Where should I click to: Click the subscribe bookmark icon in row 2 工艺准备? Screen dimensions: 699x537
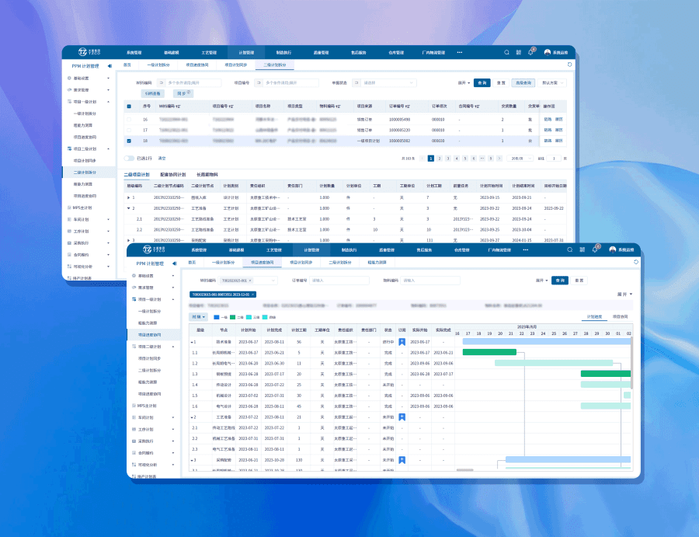(x=402, y=417)
